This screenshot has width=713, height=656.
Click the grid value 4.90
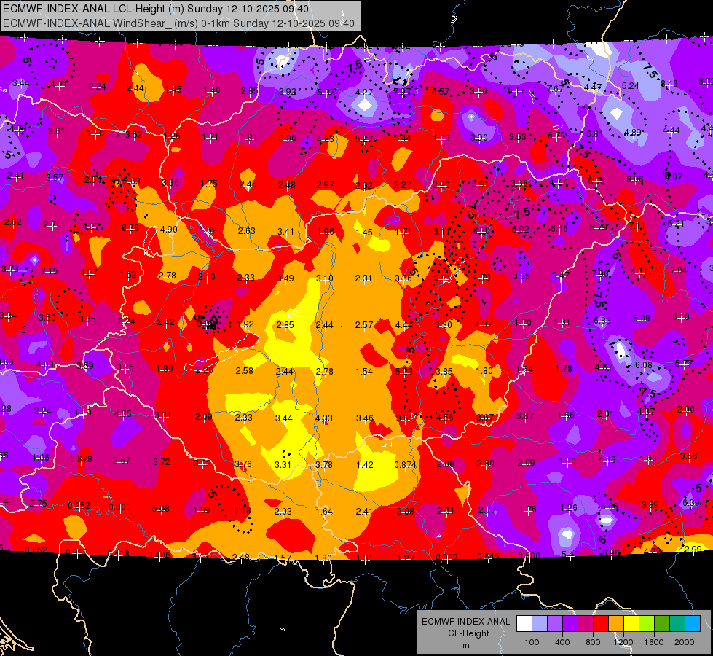pos(169,229)
